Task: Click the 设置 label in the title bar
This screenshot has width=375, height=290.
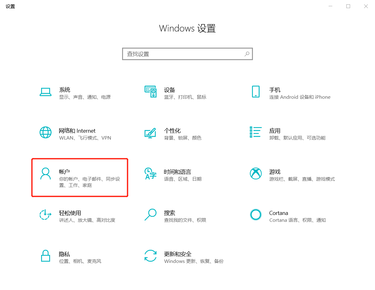Action: pos(10,6)
